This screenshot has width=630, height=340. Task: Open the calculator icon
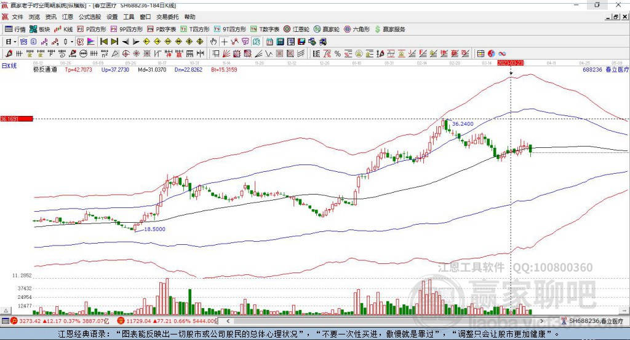click(x=280, y=42)
